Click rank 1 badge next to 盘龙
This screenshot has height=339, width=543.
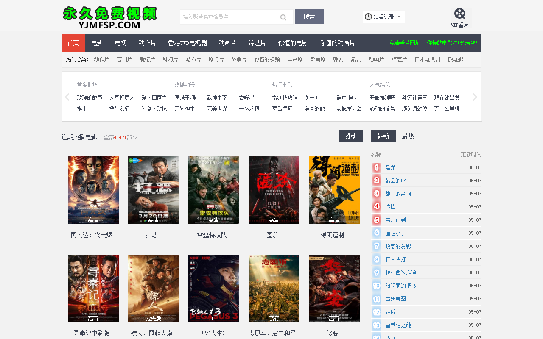377,168
